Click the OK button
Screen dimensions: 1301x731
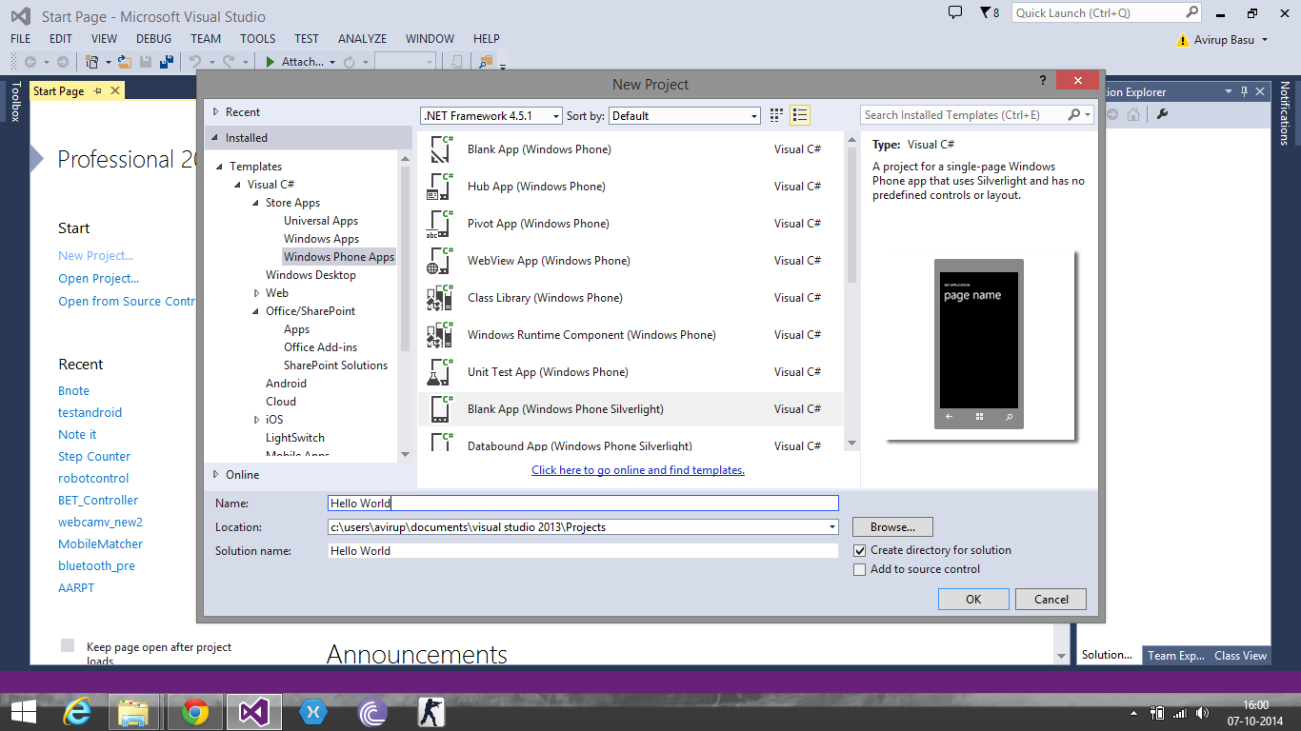973,600
